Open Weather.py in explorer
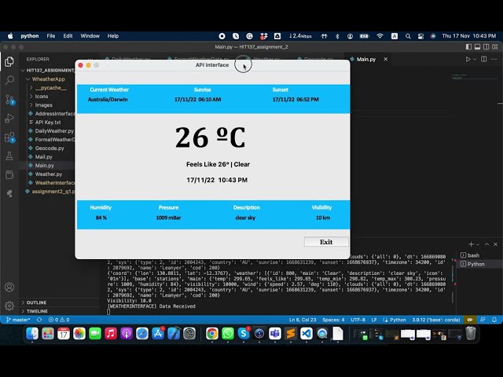 click(x=49, y=174)
